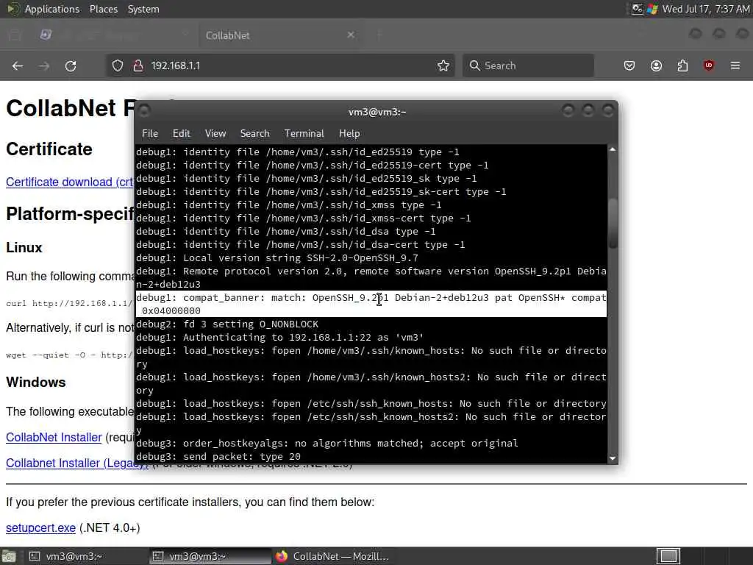This screenshot has width=753, height=565.
Task: Click the Search field in Firefox toolbar
Action: pos(528,65)
